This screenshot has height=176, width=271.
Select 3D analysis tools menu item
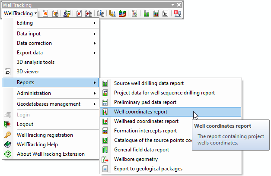coord(51,62)
